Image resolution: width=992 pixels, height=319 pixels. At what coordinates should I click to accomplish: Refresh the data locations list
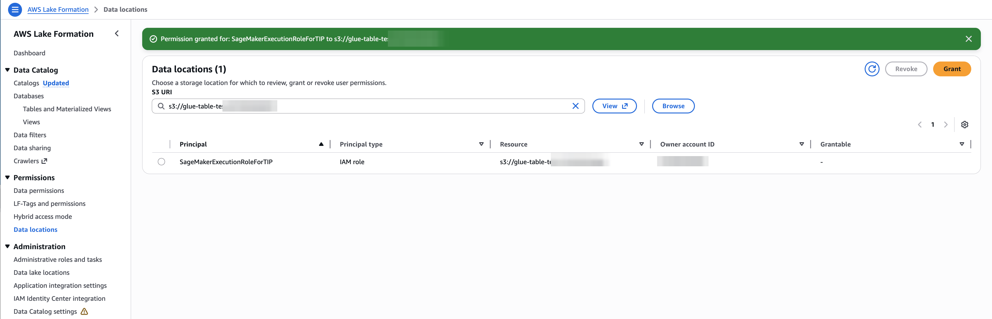tap(872, 69)
